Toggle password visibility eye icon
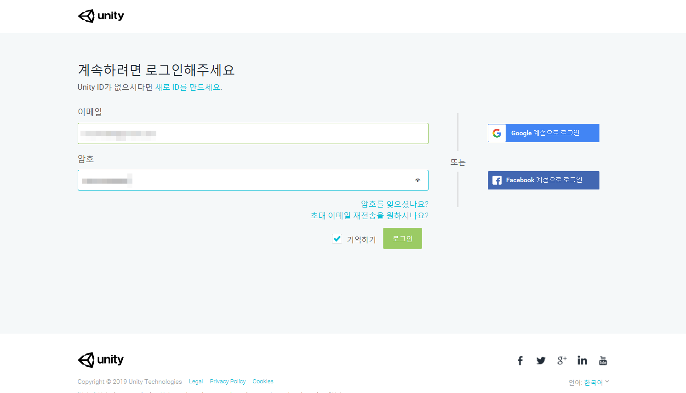Image resolution: width=686 pixels, height=393 pixels. pos(417,180)
